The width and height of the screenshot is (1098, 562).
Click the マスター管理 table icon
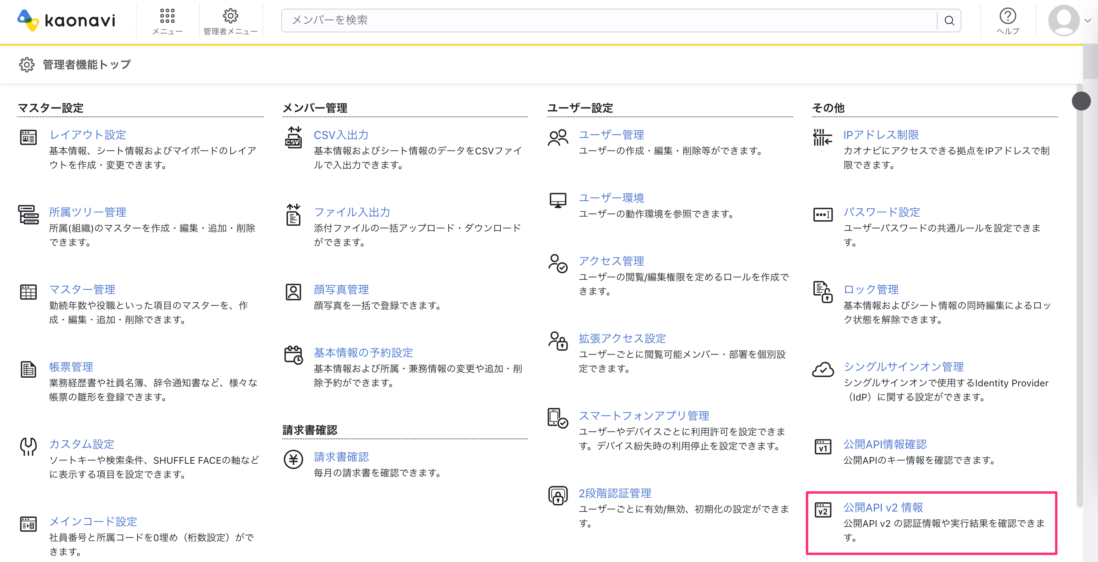point(28,292)
